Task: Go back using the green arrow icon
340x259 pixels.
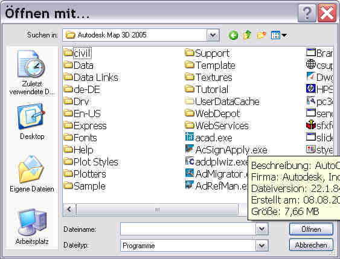Action: (x=233, y=35)
